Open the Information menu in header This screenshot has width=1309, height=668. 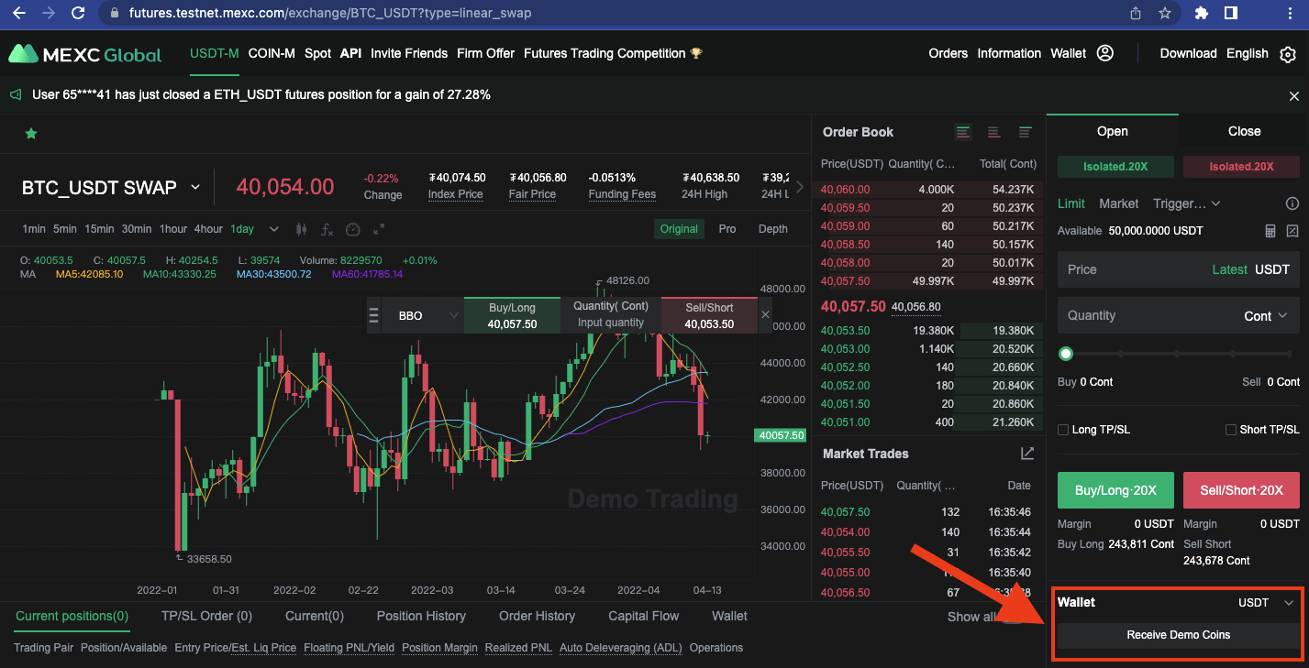click(x=1009, y=53)
